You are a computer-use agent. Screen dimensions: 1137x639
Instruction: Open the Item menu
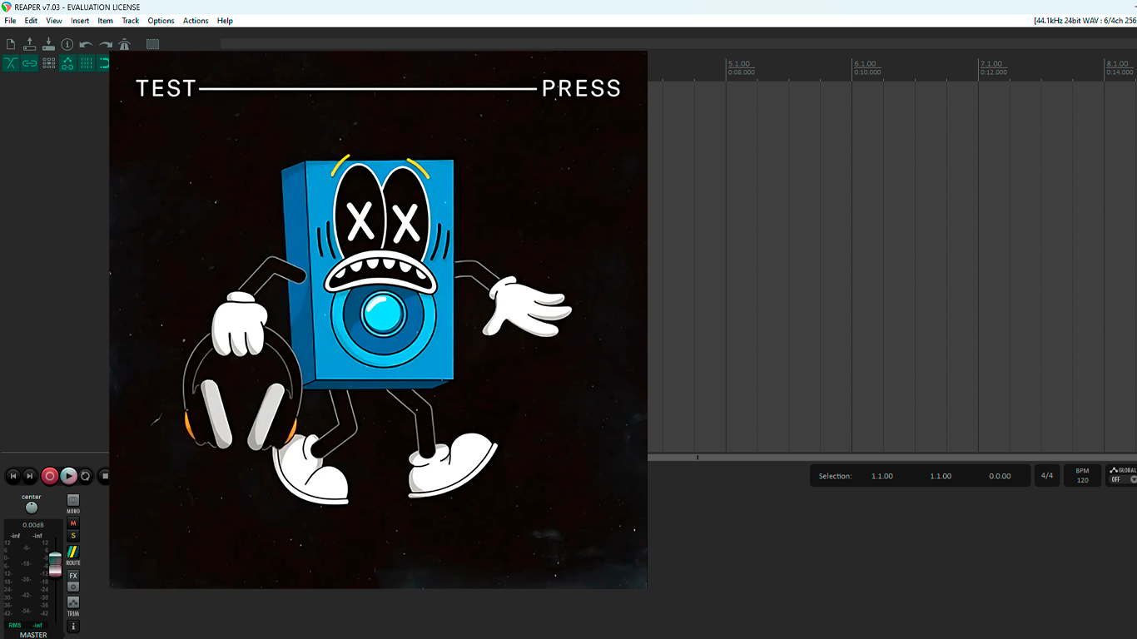[106, 21]
